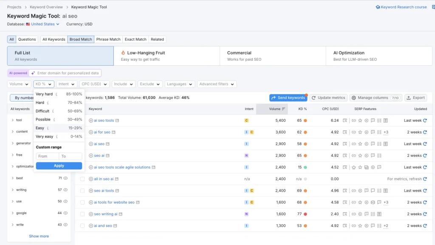Select the checkbox for 'seo writing ai'
The height and width of the screenshot is (245, 435).
pos(82,214)
